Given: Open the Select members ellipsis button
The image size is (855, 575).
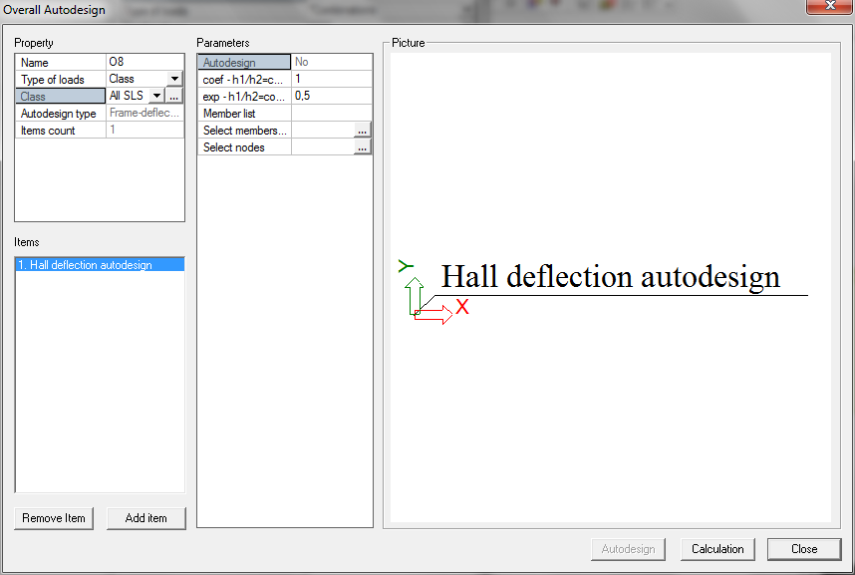Looking at the screenshot, I should [x=363, y=131].
